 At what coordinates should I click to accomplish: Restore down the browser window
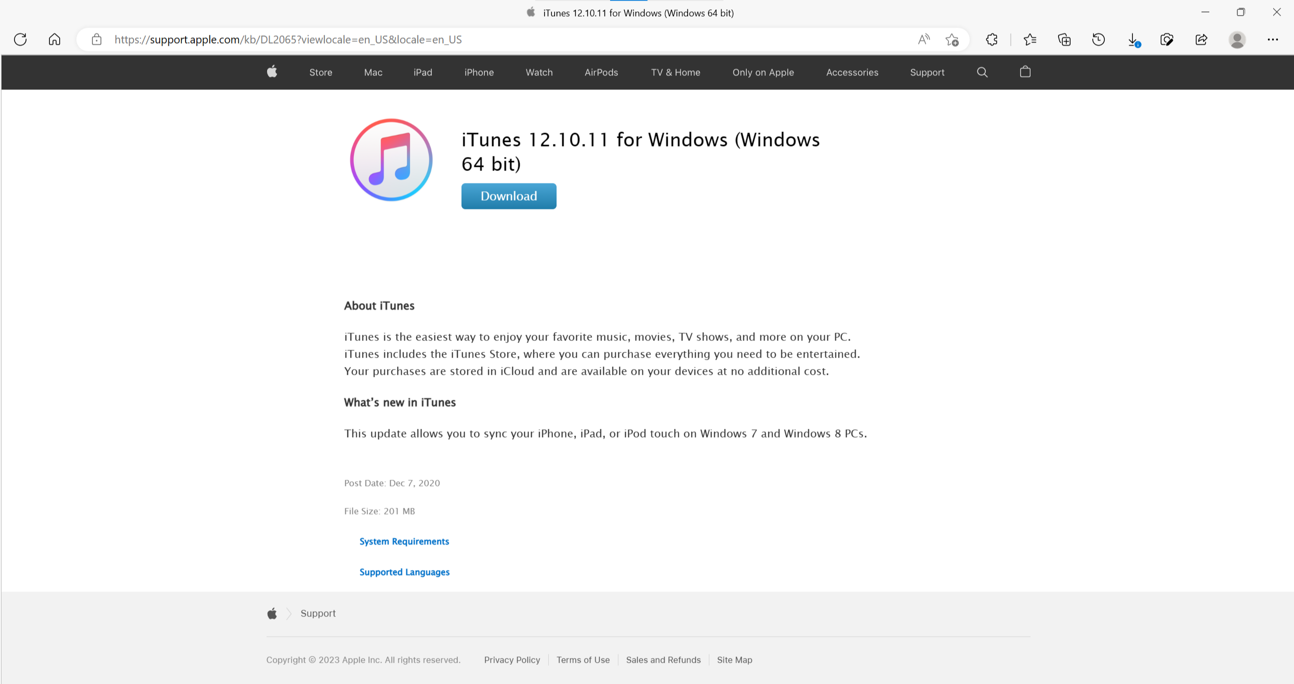[1240, 12]
